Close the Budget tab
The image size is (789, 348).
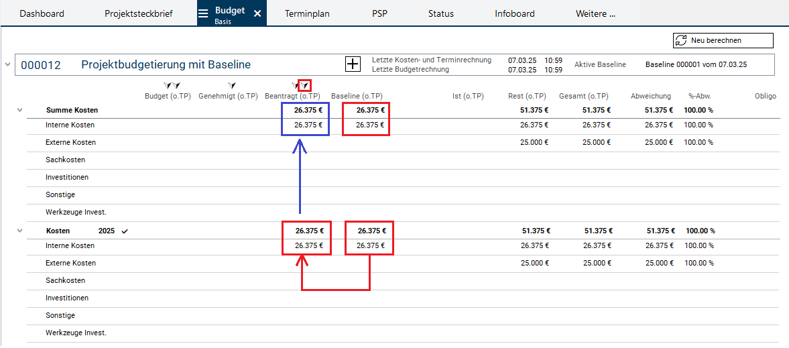pyautogui.click(x=257, y=13)
